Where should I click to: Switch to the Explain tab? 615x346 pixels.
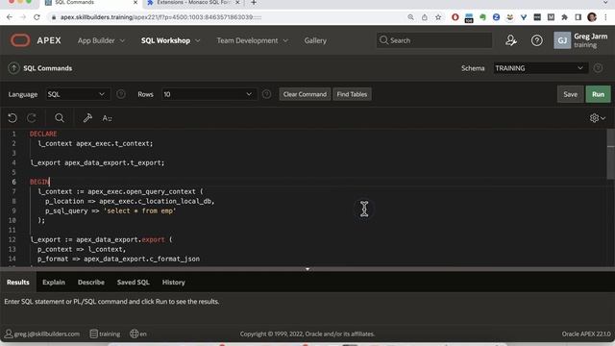[54, 282]
